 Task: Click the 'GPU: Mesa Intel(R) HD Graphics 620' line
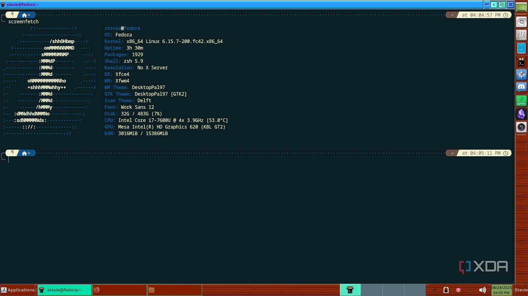(165, 127)
